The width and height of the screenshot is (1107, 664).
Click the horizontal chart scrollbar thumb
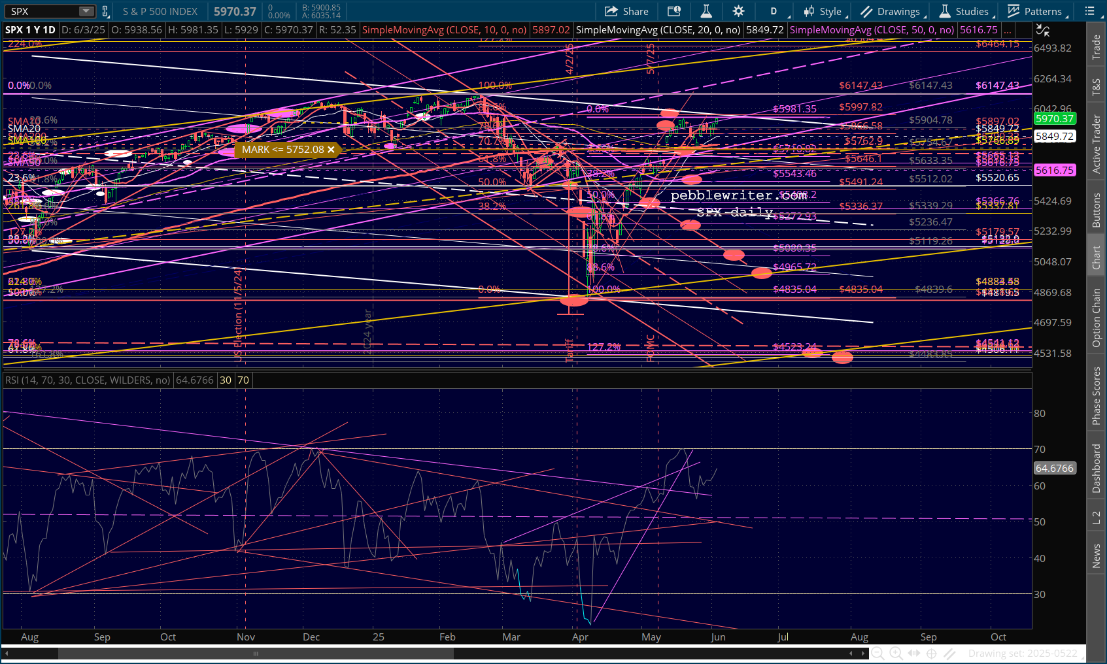coord(256,654)
